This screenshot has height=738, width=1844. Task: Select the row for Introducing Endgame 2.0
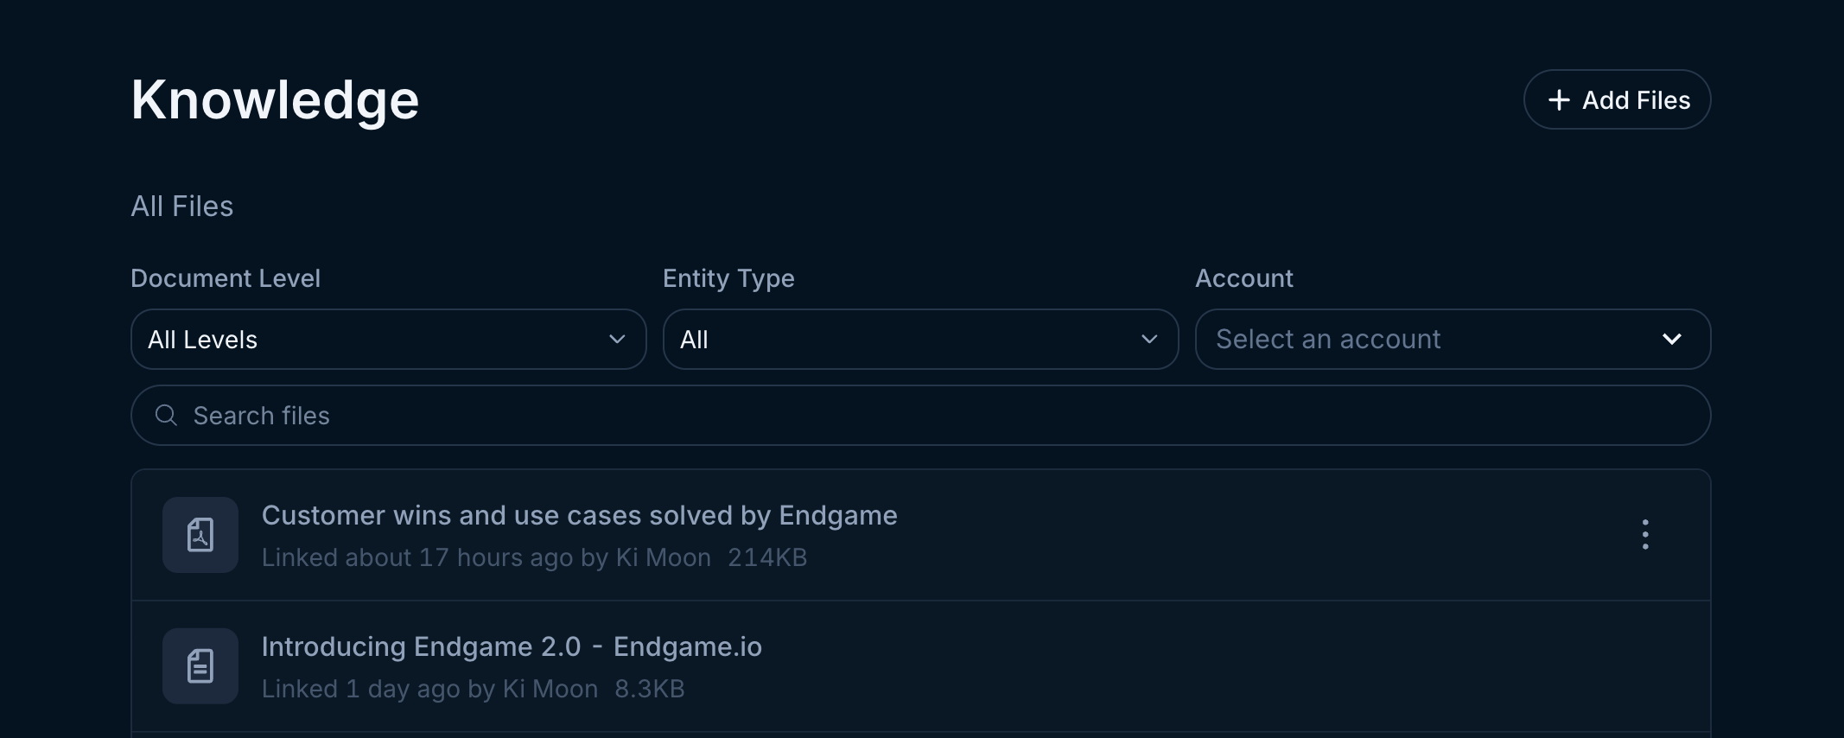[x=864, y=665]
